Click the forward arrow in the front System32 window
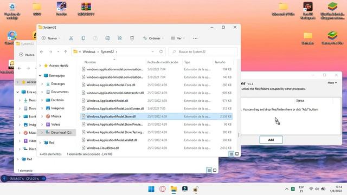The height and width of the screenshot is (195, 347). (50, 52)
